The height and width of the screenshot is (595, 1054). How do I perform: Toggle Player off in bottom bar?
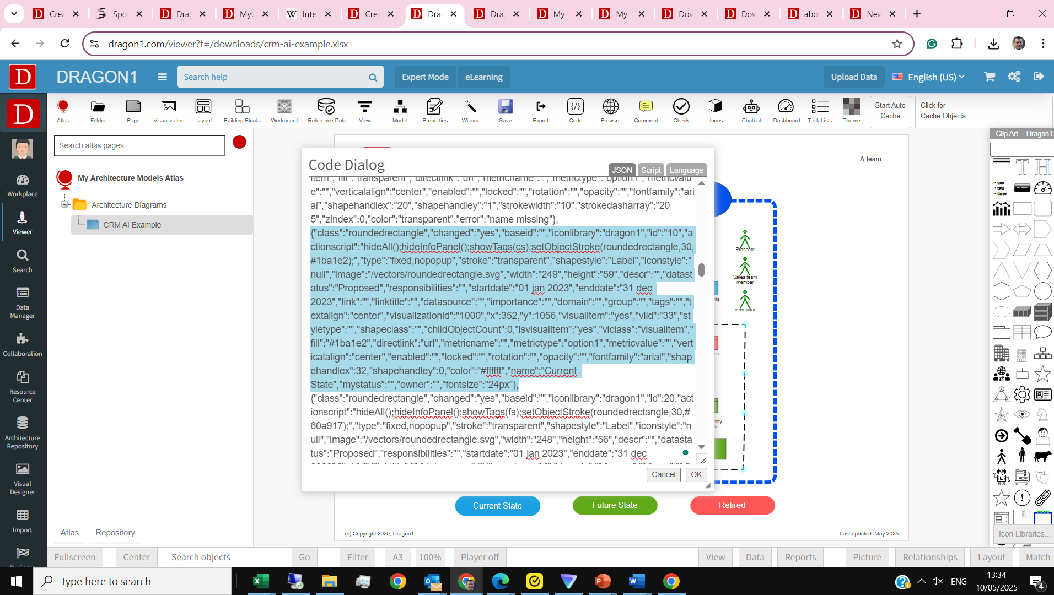[480, 557]
